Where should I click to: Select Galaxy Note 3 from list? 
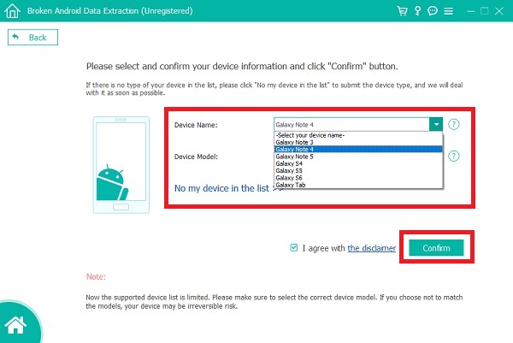(x=294, y=141)
